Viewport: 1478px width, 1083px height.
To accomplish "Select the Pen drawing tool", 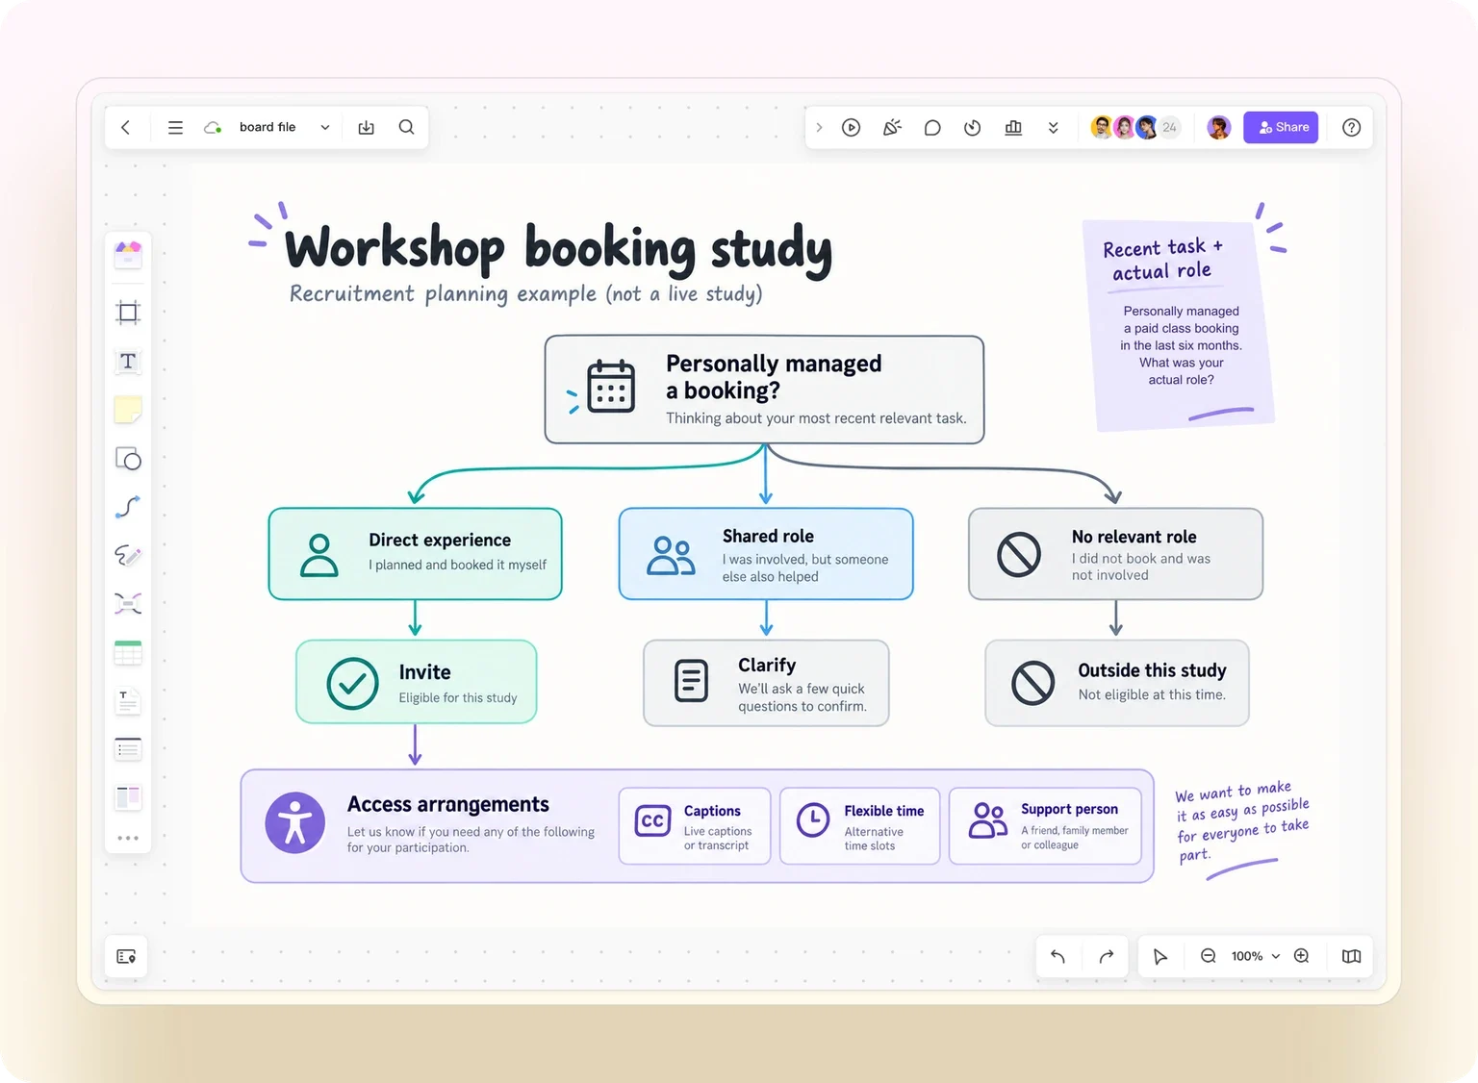I will (x=128, y=556).
